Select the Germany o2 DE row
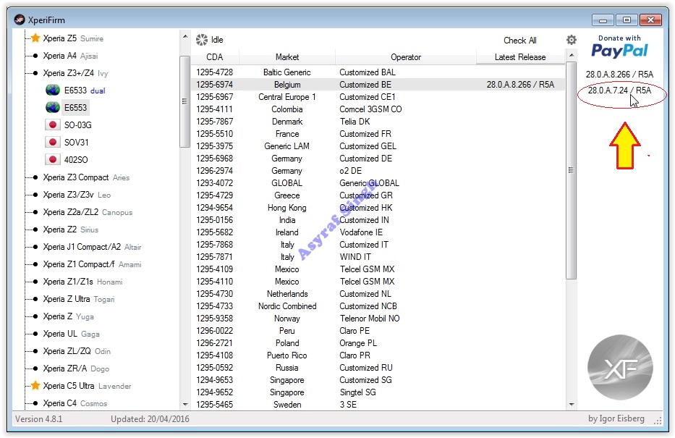This screenshot has width=675, height=438. (x=378, y=171)
